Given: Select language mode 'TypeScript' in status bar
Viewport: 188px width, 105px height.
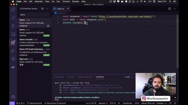Looking at the screenshot, I should pyautogui.click(x=127, y=103).
